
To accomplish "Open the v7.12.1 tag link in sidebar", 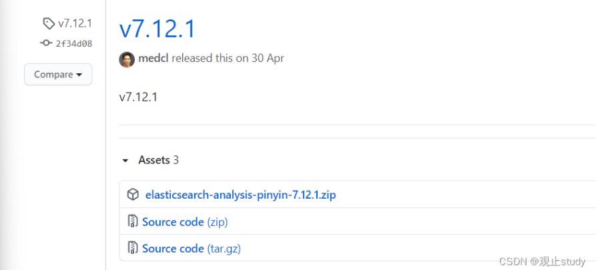I will 75,24.
